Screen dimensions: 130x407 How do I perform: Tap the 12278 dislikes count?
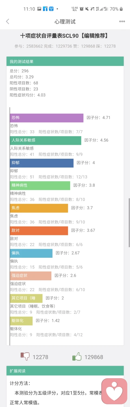(40, 357)
